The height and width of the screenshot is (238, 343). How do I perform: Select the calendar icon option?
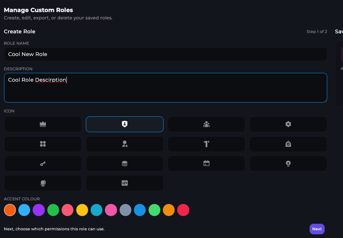point(206,164)
